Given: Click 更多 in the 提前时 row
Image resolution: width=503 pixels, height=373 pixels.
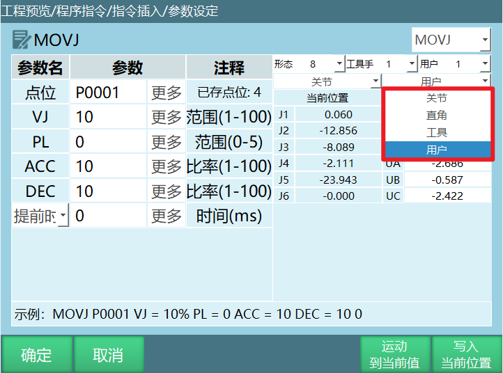Looking at the screenshot, I should (167, 216).
